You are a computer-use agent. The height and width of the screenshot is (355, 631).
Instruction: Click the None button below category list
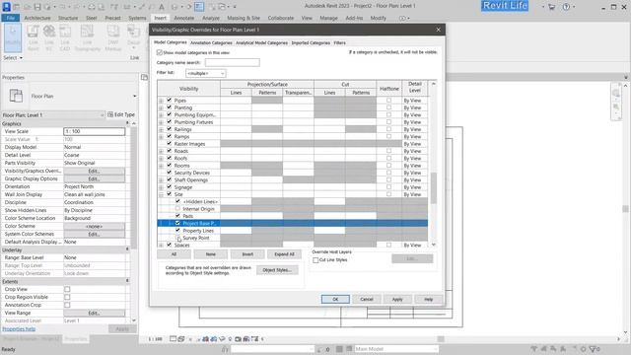coord(210,254)
